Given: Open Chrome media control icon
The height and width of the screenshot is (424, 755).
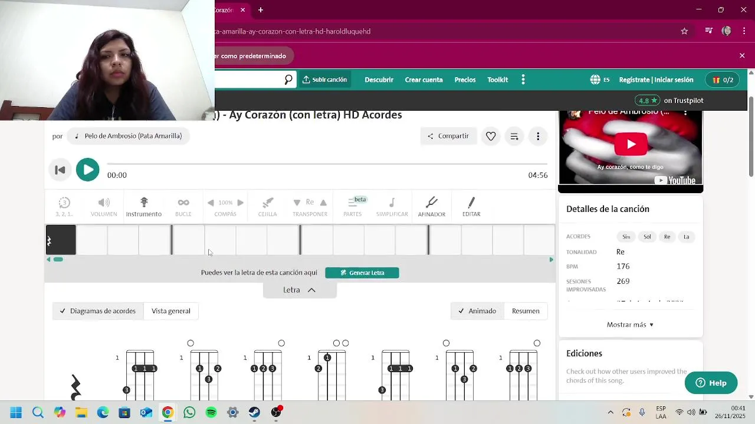Looking at the screenshot, I should point(709,31).
